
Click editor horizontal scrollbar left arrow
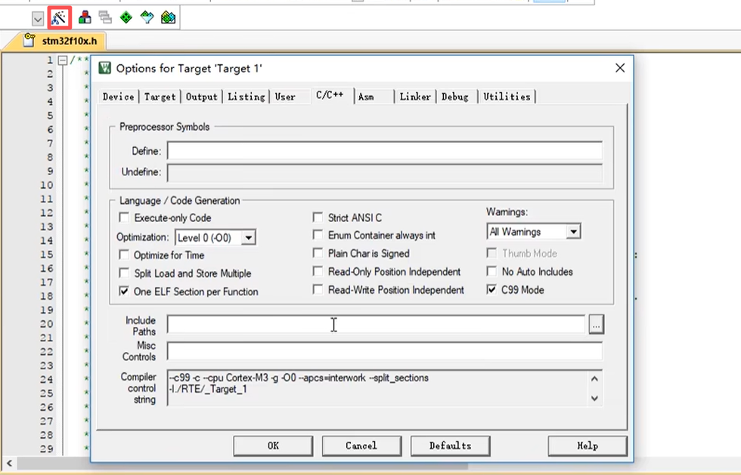pyautogui.click(x=9, y=464)
